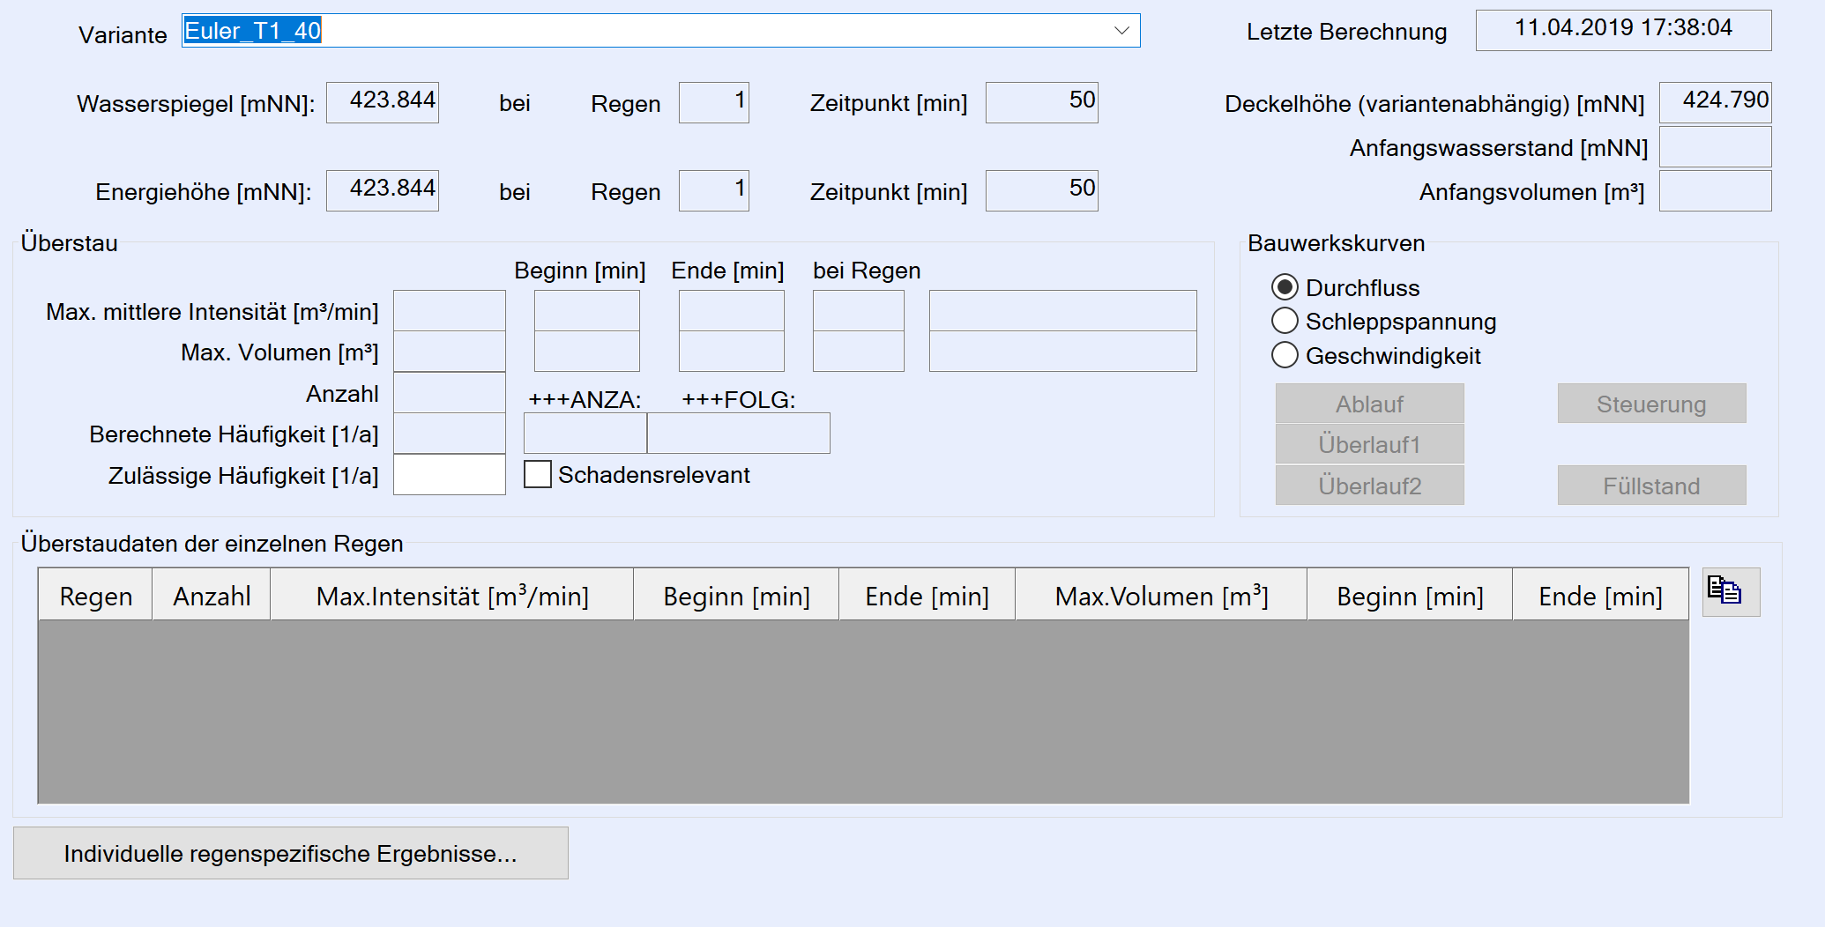Enable the Schadensrelevant checkbox
Image resolution: width=1825 pixels, height=927 pixels.
[538, 475]
